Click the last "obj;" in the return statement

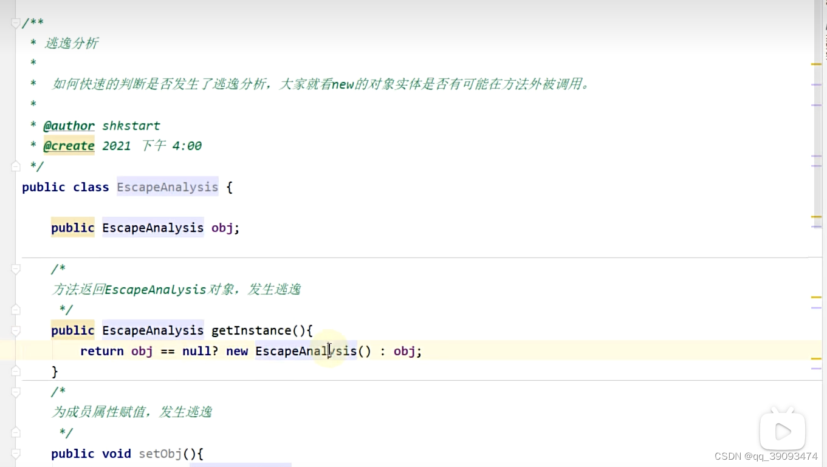[408, 351]
